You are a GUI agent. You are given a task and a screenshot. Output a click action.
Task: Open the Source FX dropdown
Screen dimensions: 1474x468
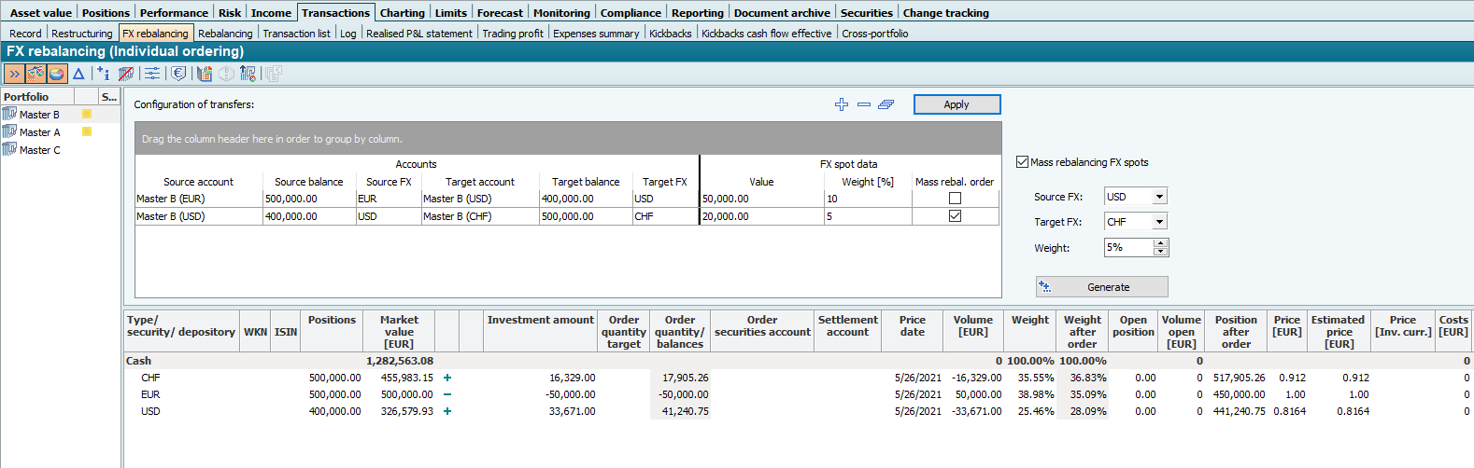tap(1159, 197)
